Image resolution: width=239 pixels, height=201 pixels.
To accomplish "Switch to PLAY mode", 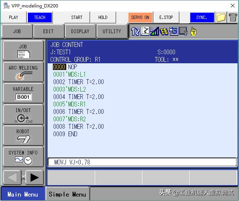I will pyautogui.click(x=13, y=17).
